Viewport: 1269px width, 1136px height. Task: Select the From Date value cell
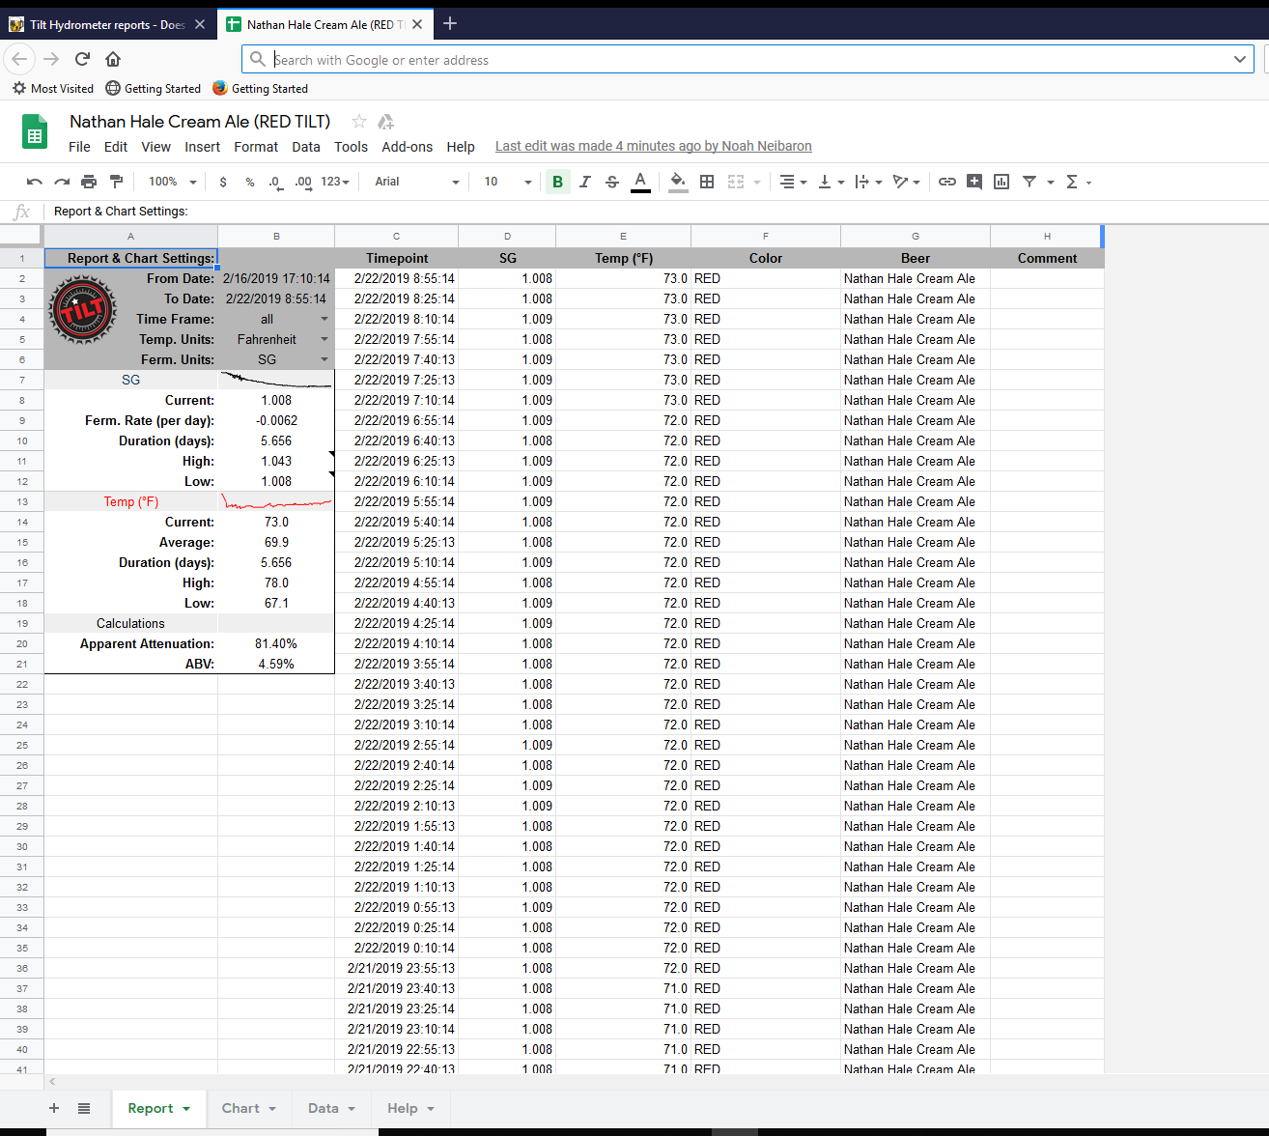pos(276,278)
